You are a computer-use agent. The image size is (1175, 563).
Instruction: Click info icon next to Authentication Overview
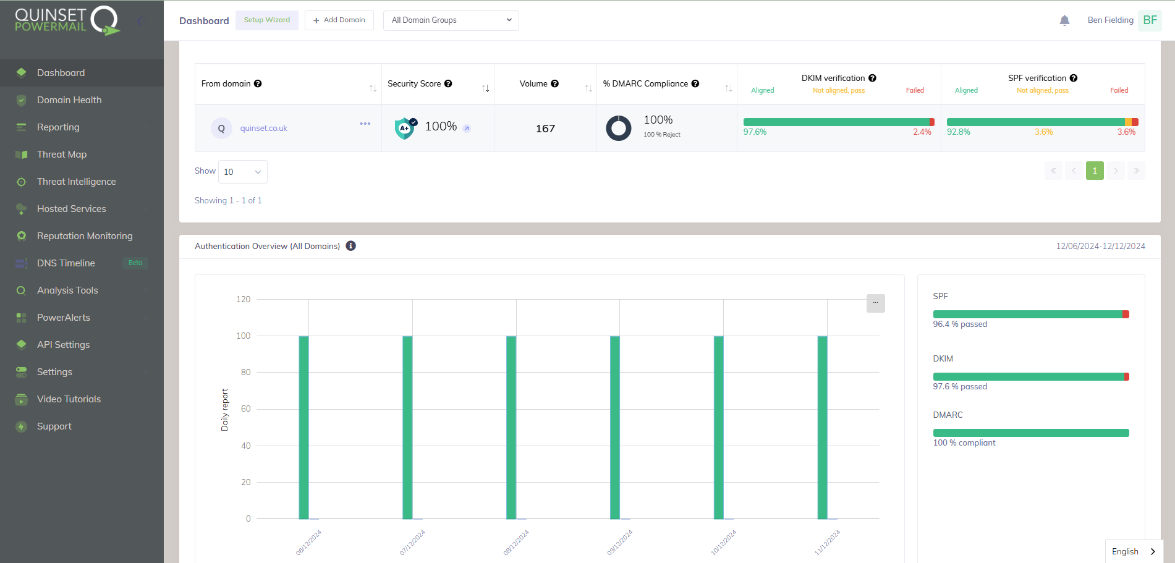click(350, 246)
